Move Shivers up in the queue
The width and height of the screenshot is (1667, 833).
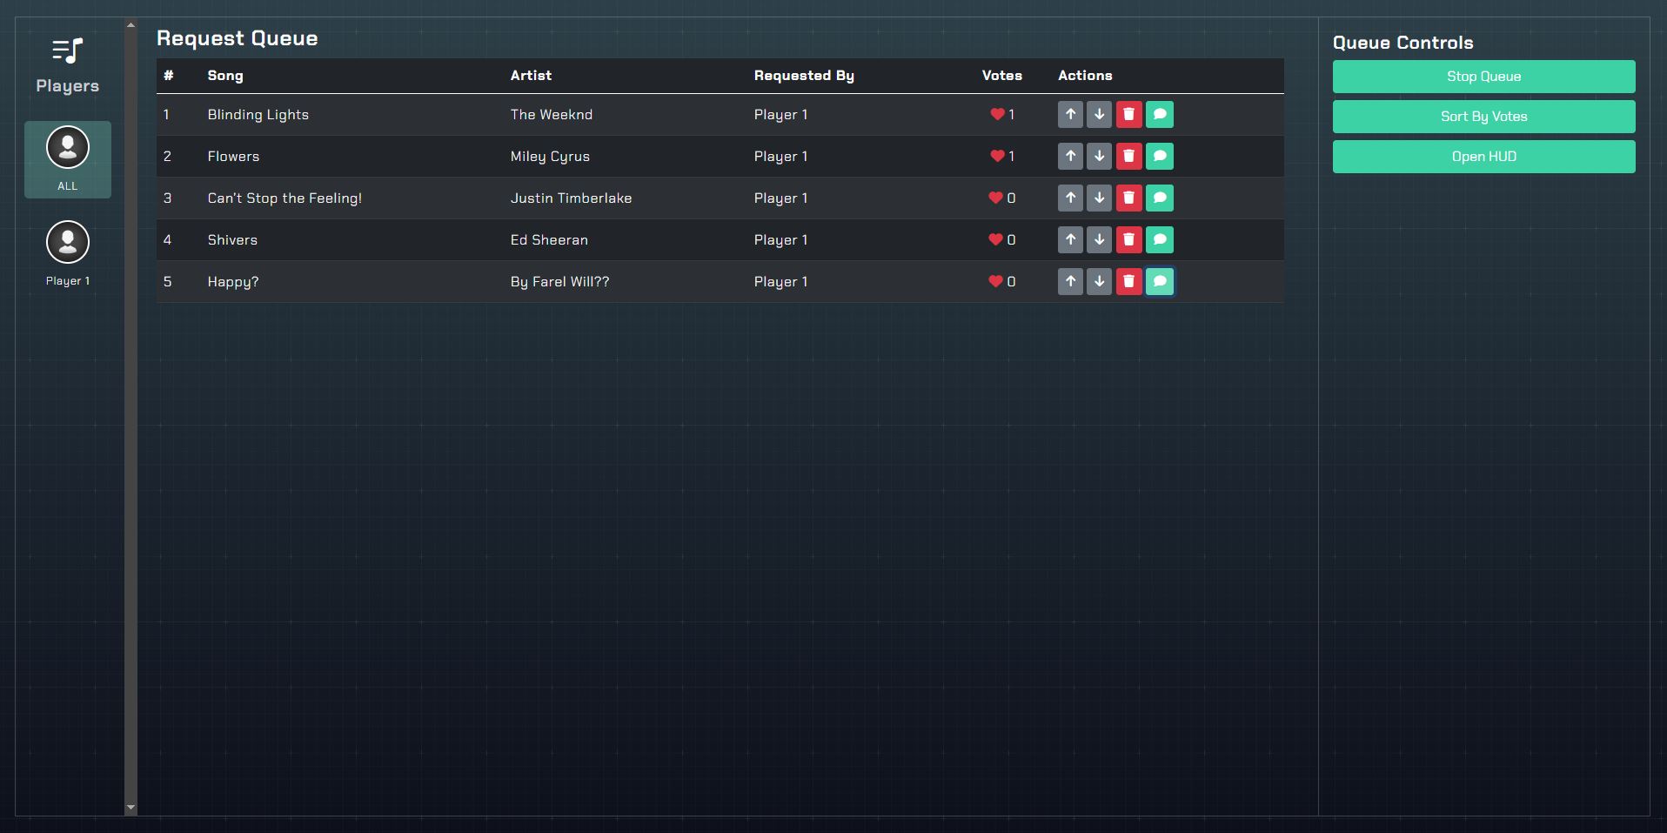[x=1070, y=240]
